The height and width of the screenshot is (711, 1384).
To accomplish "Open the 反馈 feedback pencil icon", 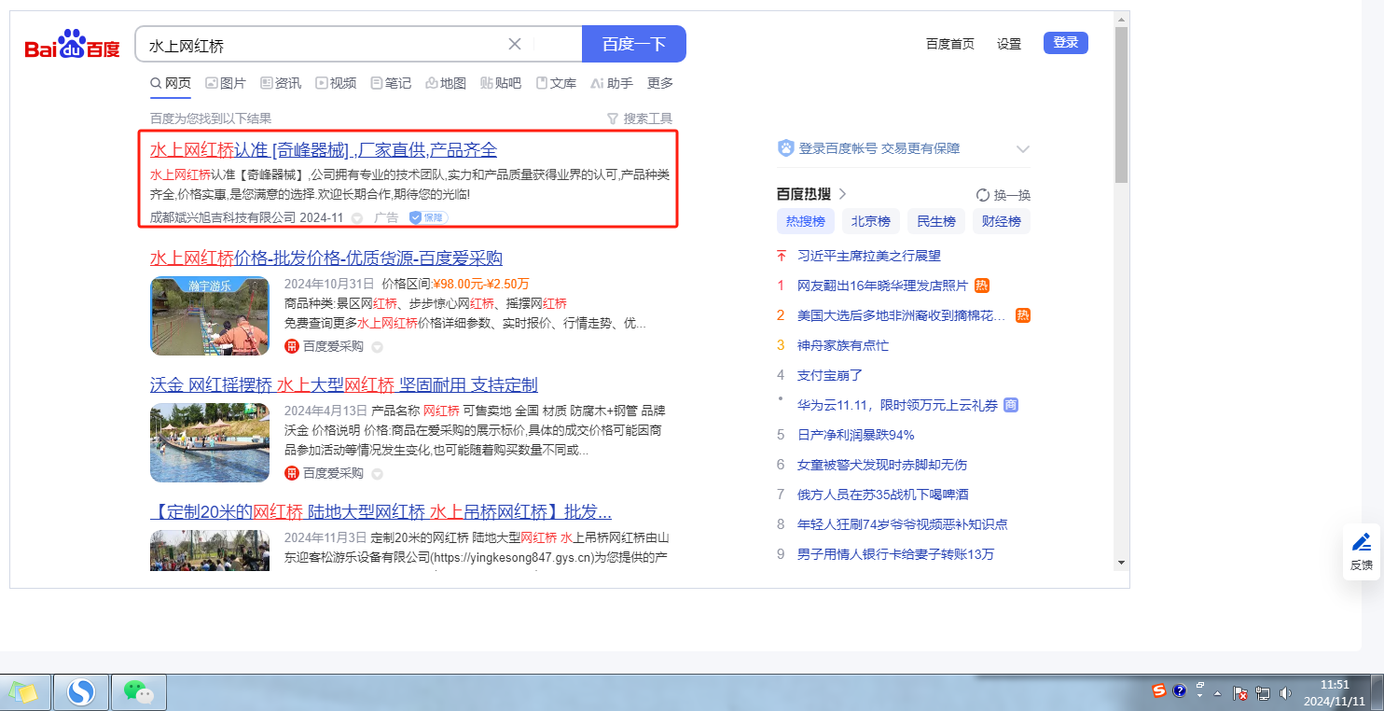I will [1361, 542].
